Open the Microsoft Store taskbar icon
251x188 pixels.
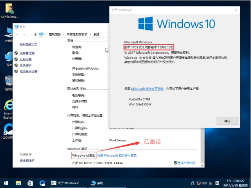point(30,183)
